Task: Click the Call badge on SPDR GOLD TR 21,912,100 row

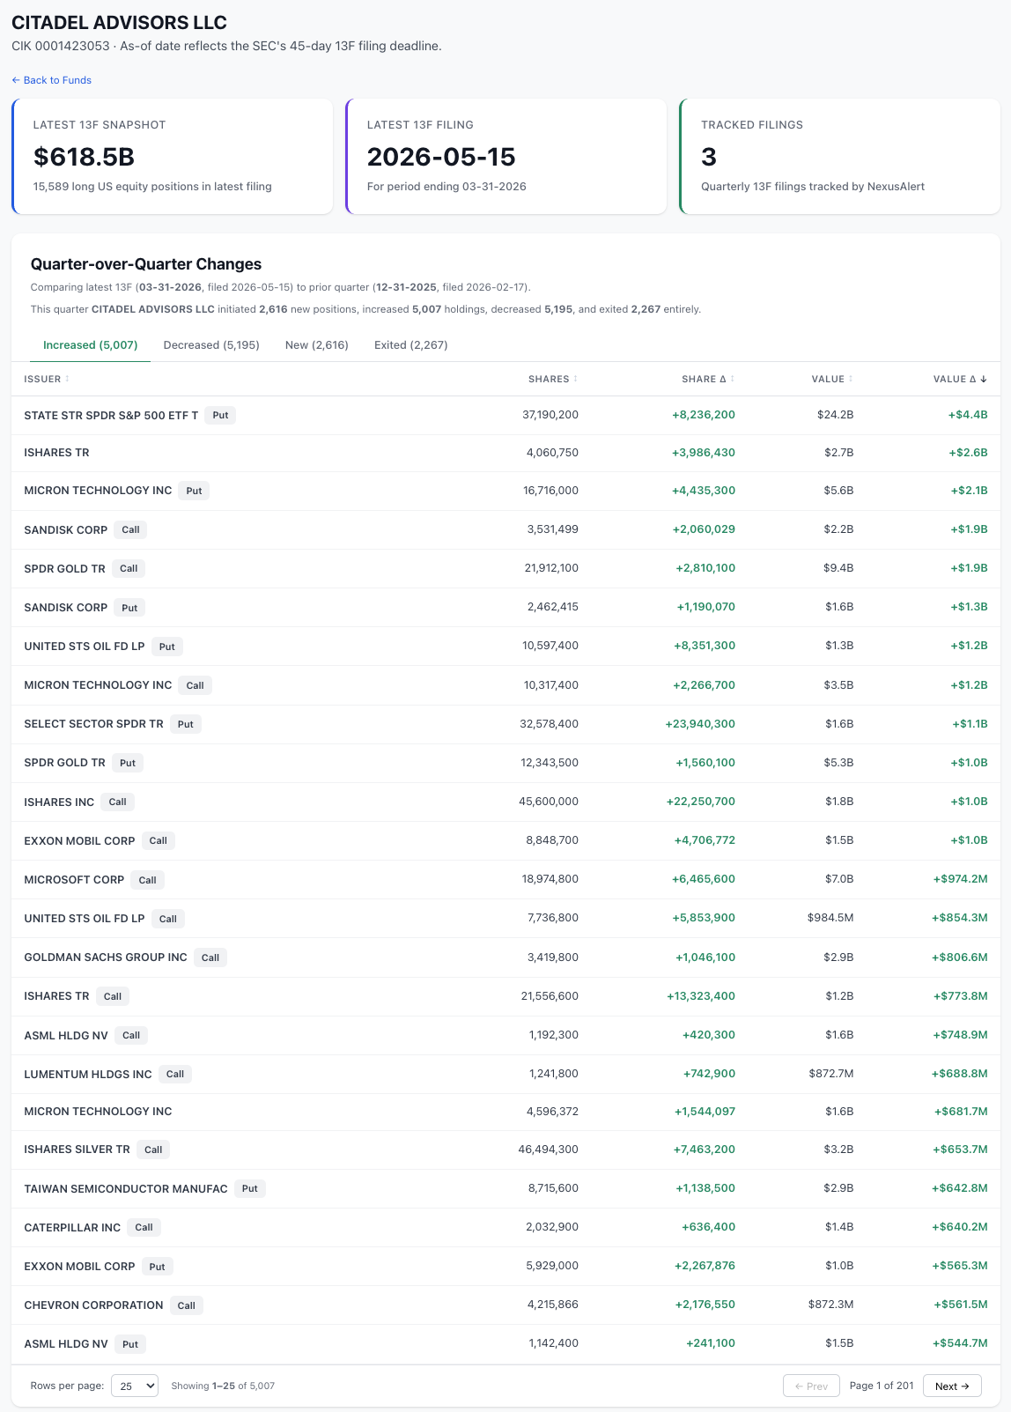Action: click(x=129, y=568)
